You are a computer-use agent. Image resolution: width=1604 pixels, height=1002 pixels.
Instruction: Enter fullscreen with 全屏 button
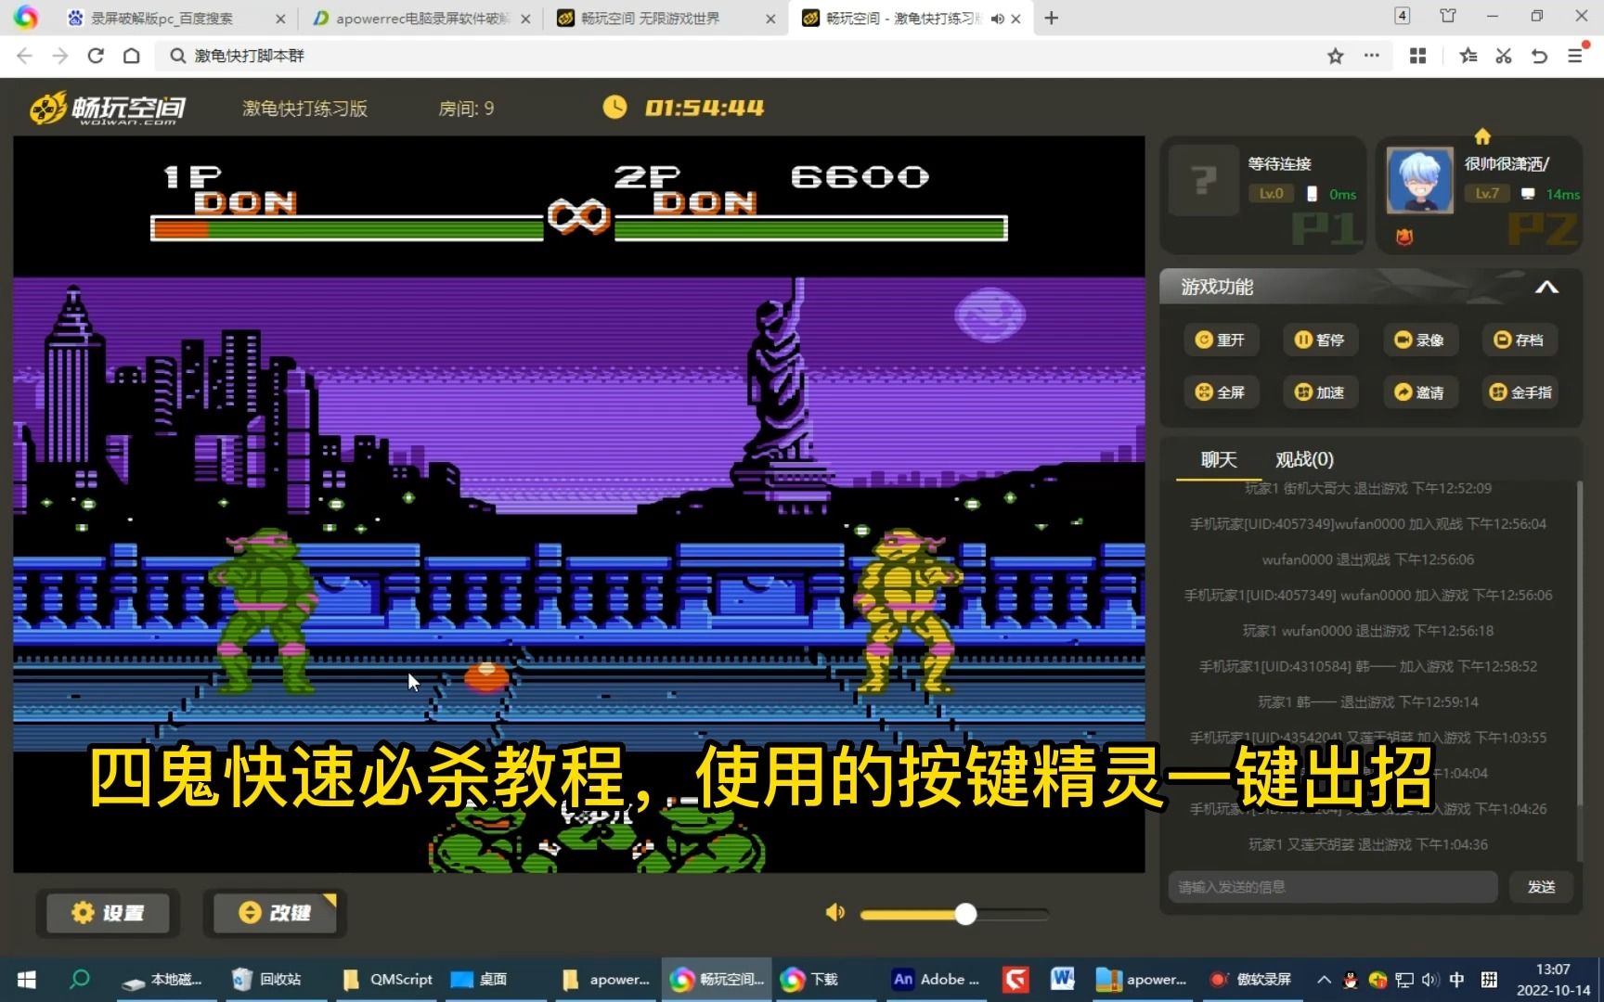pos(1220,392)
